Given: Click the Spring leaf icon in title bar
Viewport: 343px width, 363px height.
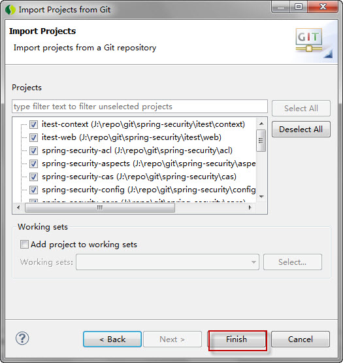Looking at the screenshot, I should 10,10.
